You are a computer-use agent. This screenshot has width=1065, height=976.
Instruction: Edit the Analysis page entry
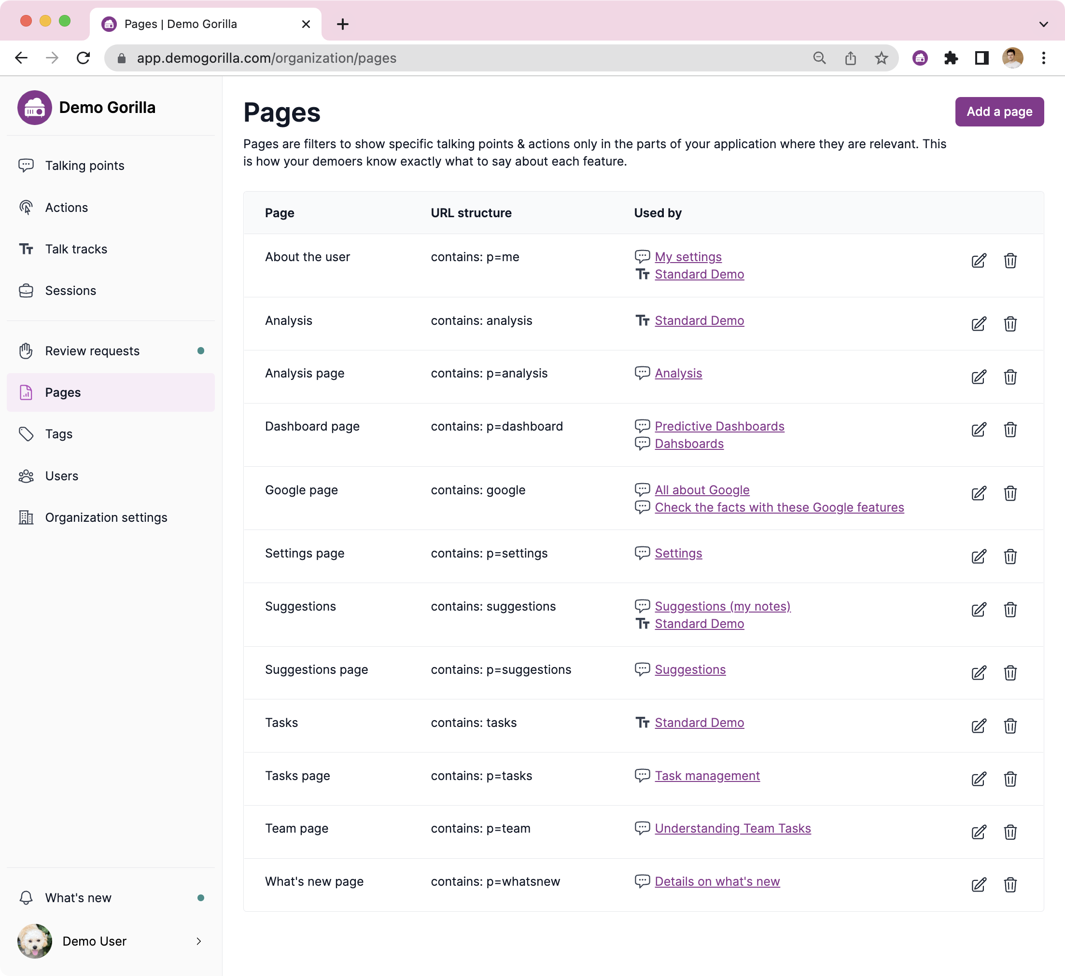pyautogui.click(x=979, y=377)
